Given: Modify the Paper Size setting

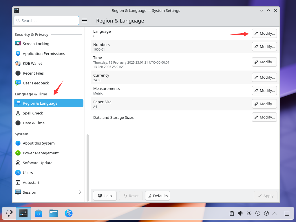Looking at the screenshot, I should point(264,104).
